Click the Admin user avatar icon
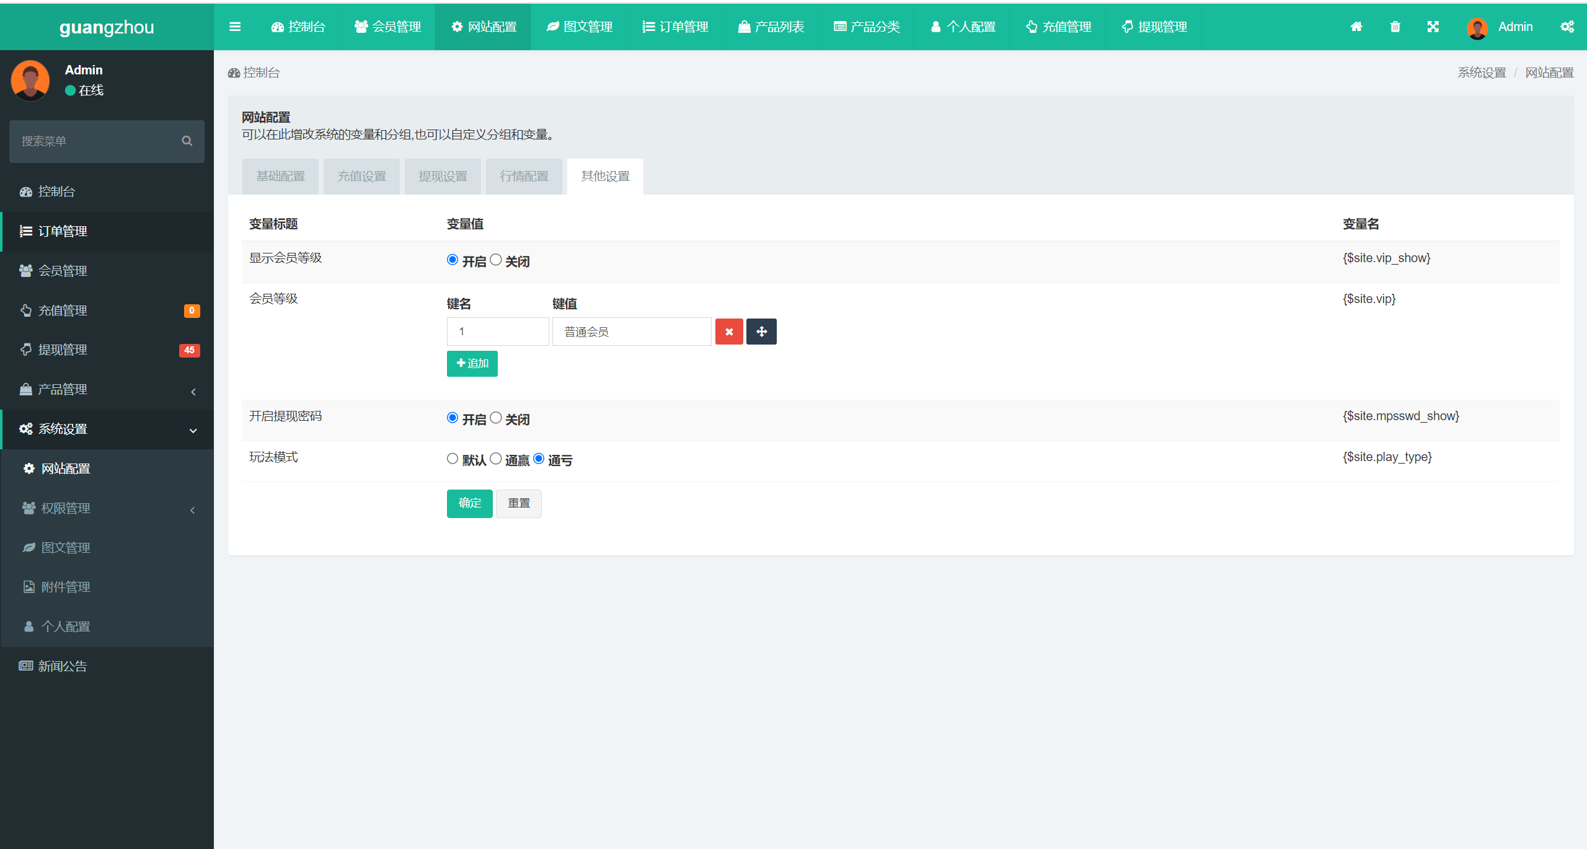The width and height of the screenshot is (1587, 849). click(1476, 26)
